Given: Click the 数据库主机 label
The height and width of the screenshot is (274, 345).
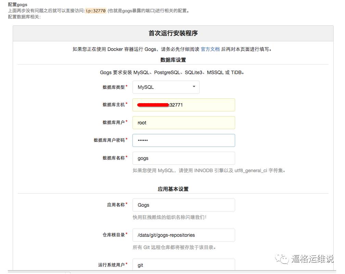Looking at the screenshot, I should (114, 105).
